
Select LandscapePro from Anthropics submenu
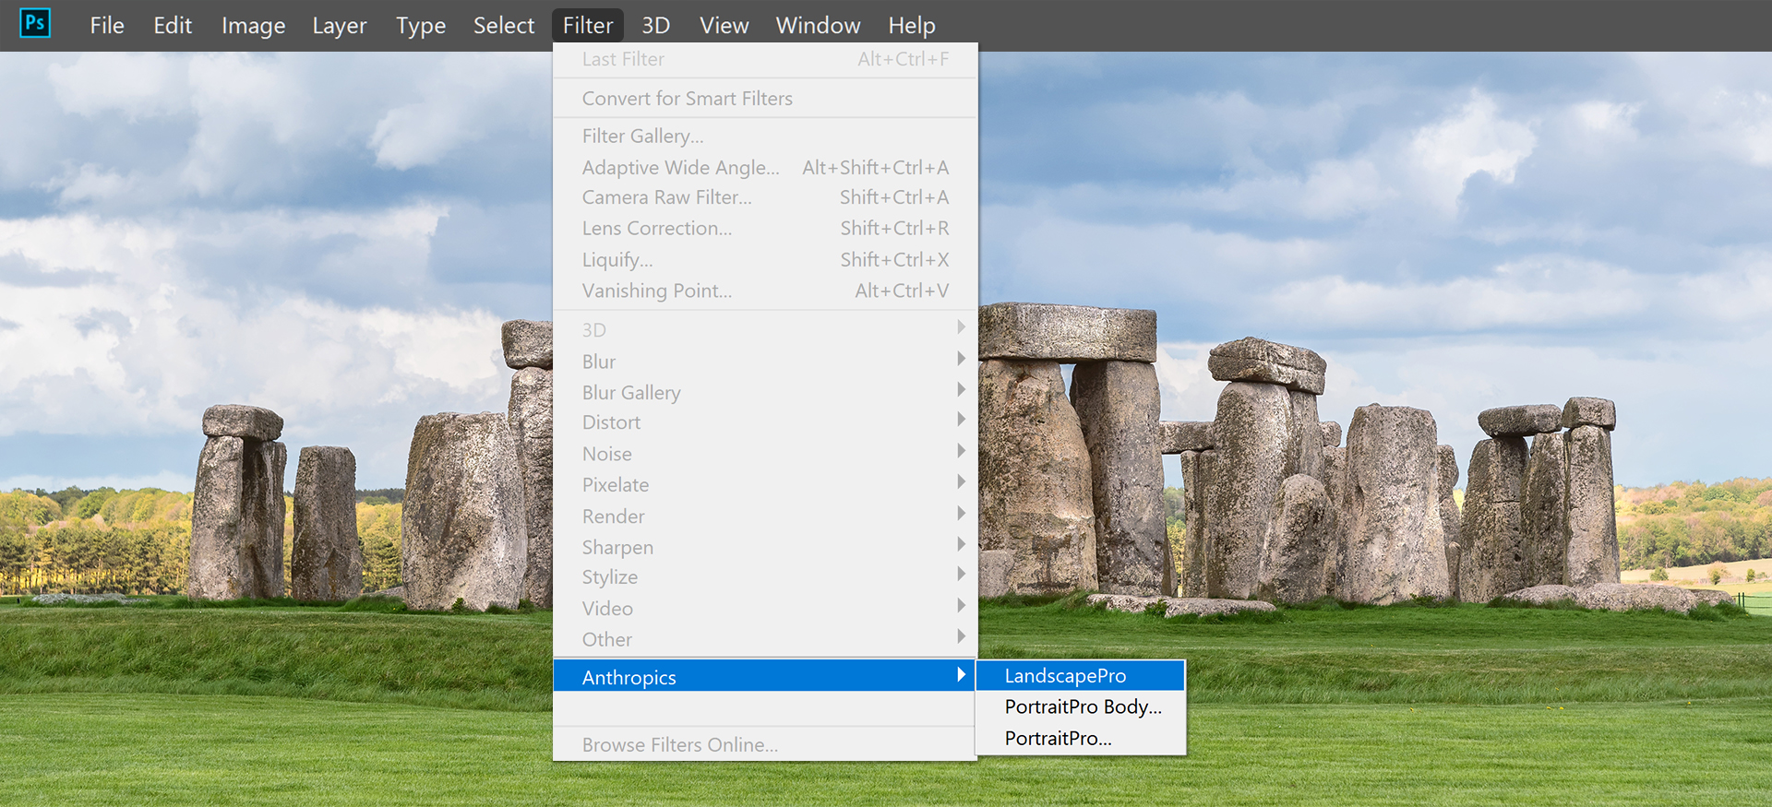1065,676
